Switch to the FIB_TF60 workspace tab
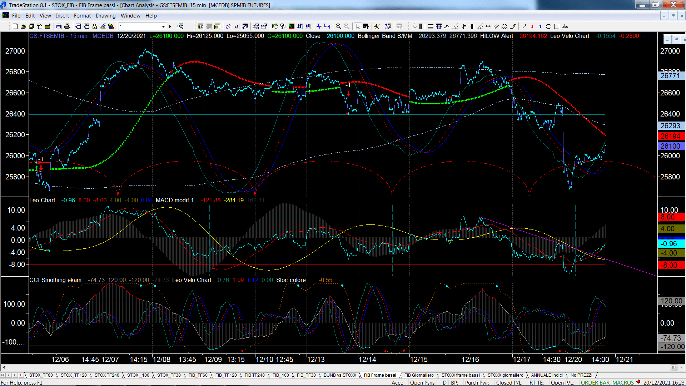Viewport: 686px width, 386px height. coord(198,375)
